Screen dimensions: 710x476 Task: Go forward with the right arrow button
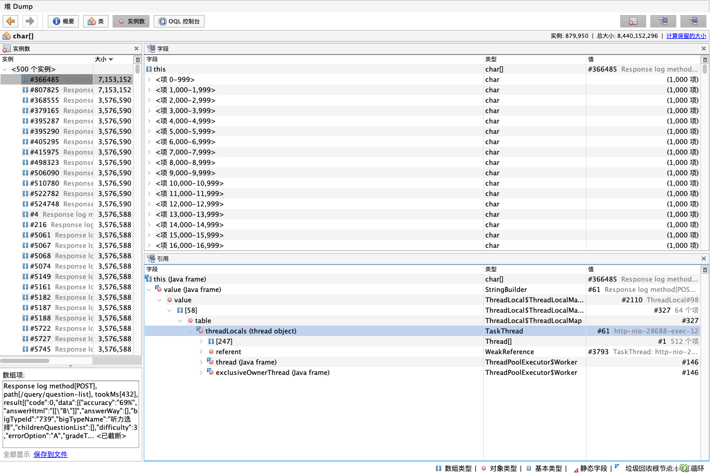[30, 21]
